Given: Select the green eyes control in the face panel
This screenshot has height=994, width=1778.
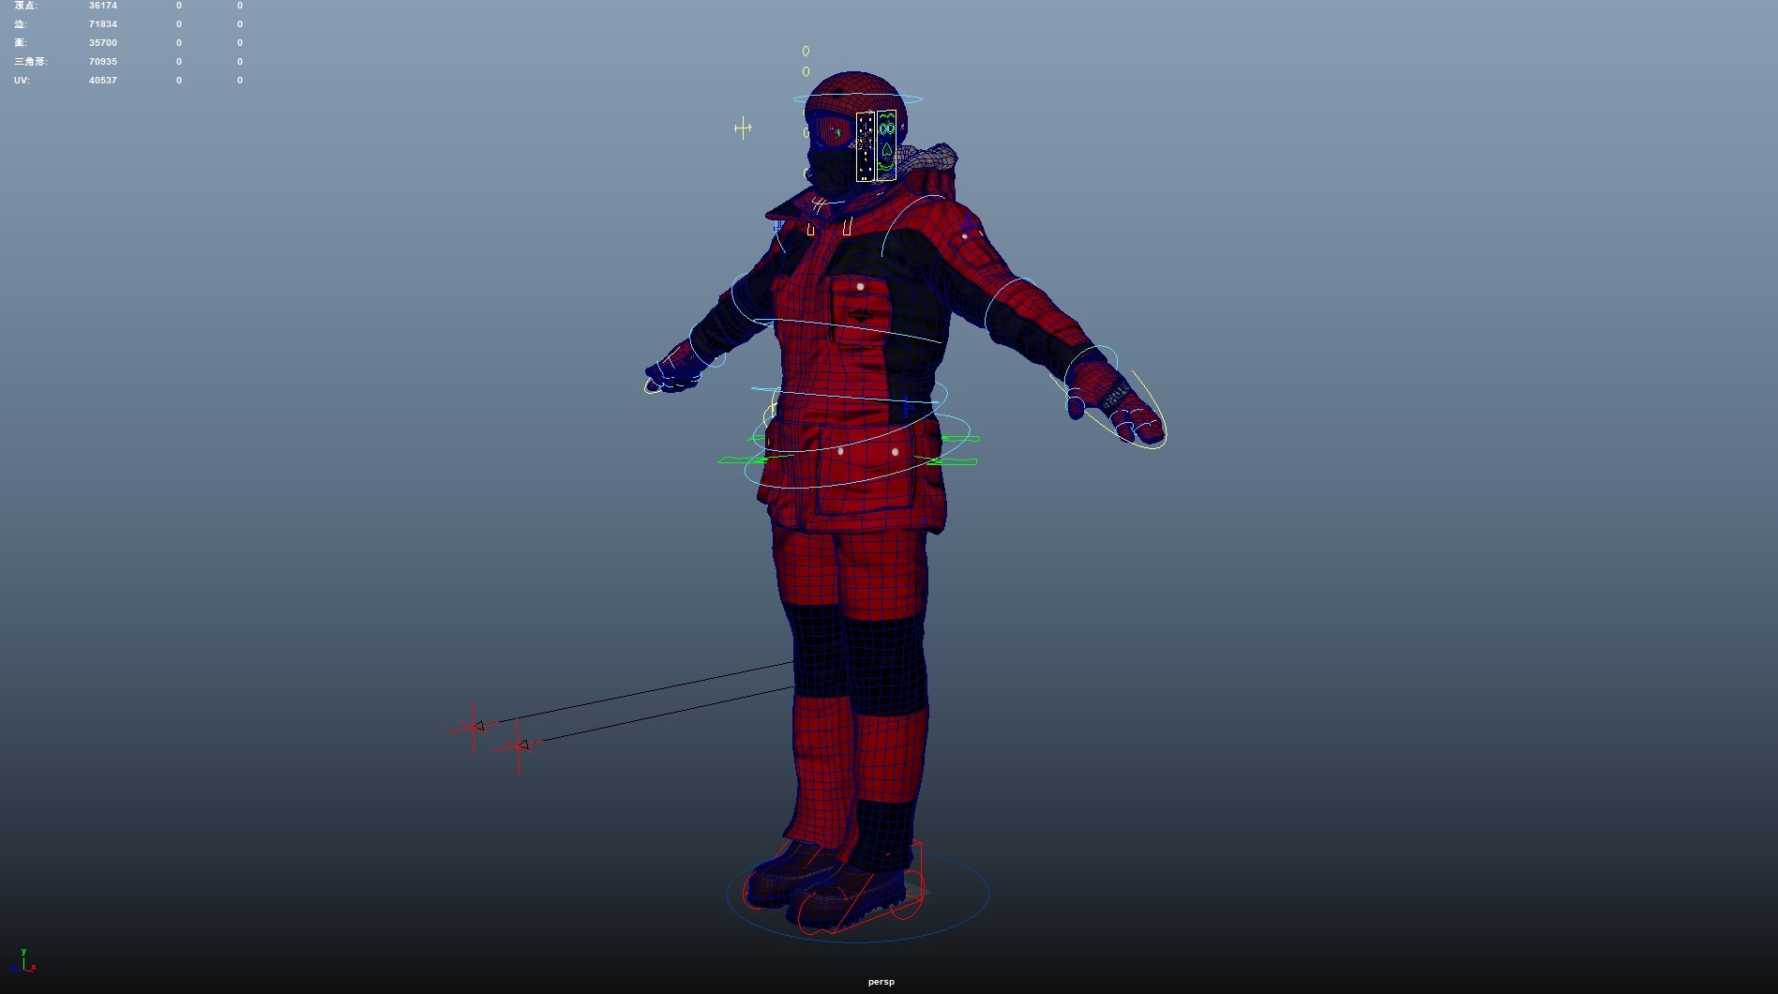Looking at the screenshot, I should (x=886, y=129).
